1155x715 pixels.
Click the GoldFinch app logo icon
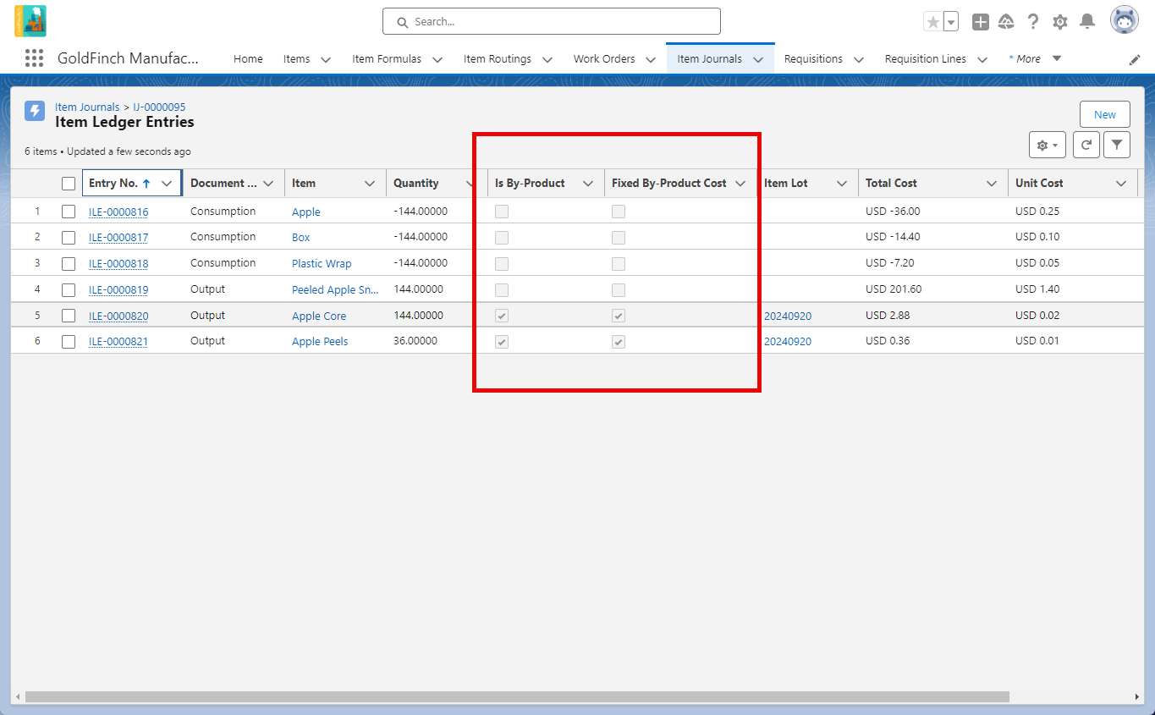30,21
